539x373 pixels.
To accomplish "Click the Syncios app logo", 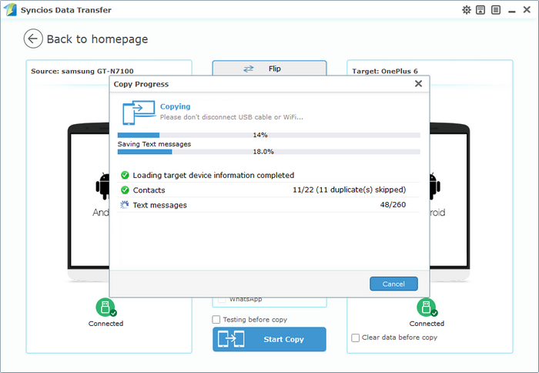I will [x=10, y=10].
